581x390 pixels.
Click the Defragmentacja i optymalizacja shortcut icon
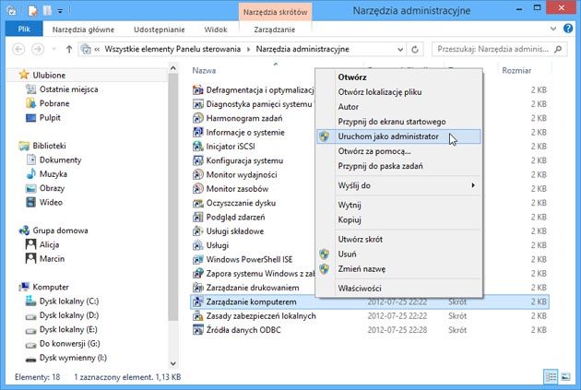coord(198,90)
